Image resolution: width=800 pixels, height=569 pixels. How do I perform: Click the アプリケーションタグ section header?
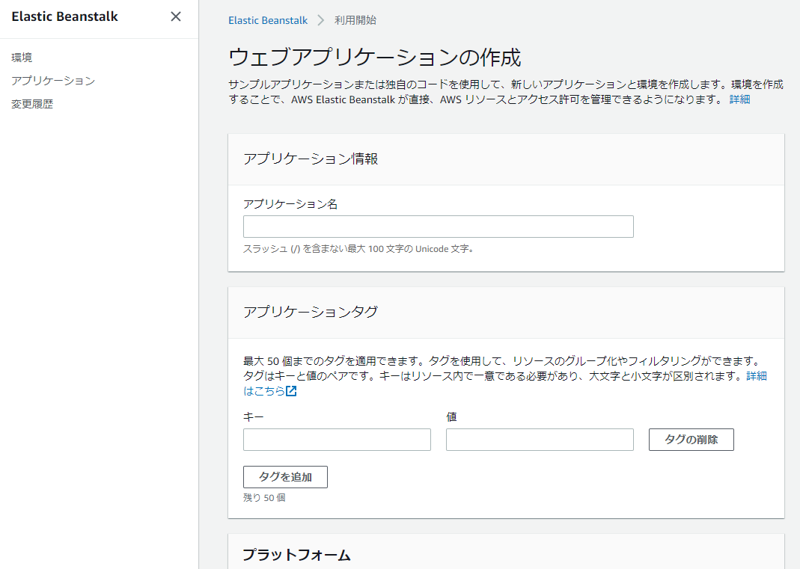pyautogui.click(x=311, y=312)
